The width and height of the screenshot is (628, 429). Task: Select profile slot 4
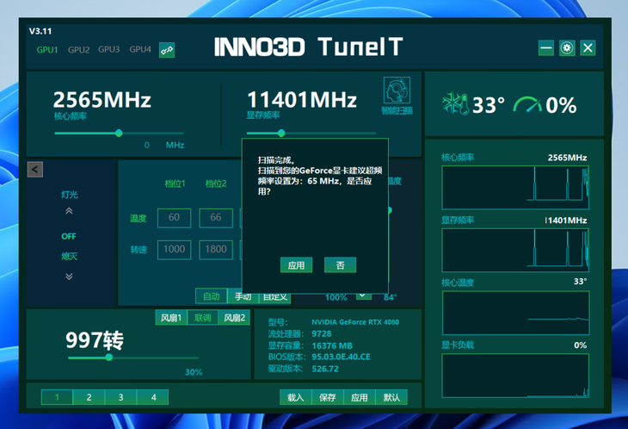pyautogui.click(x=153, y=397)
